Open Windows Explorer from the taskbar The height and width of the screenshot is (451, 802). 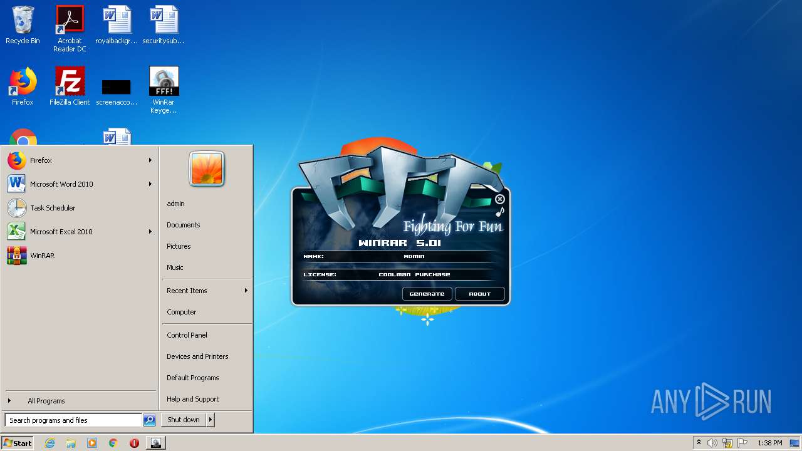pos(71,443)
